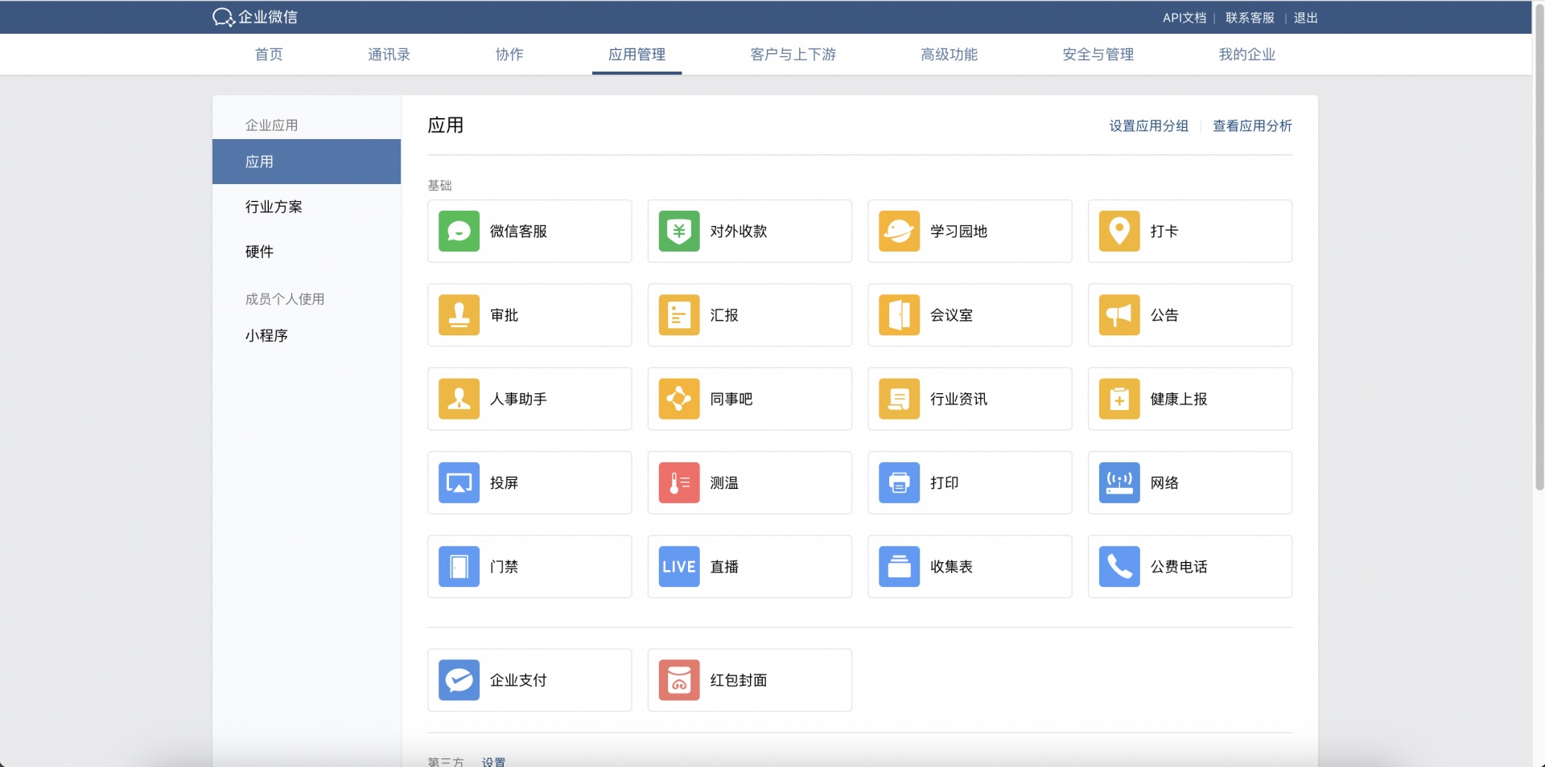1545x767 pixels.
Task: Click the 设置应用分组 link
Action: tap(1149, 125)
